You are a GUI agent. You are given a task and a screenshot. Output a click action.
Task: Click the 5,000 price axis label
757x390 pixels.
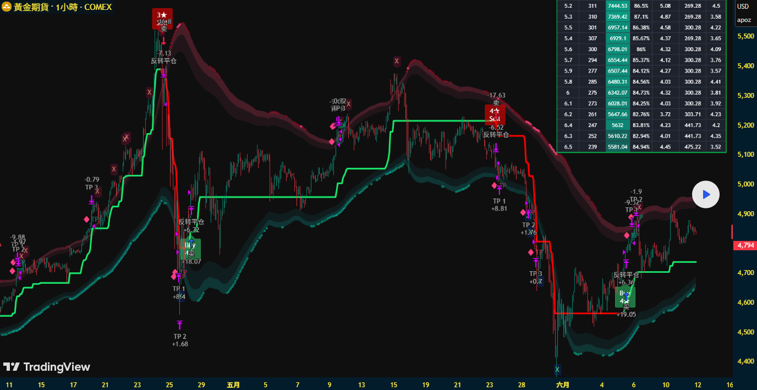(745, 184)
